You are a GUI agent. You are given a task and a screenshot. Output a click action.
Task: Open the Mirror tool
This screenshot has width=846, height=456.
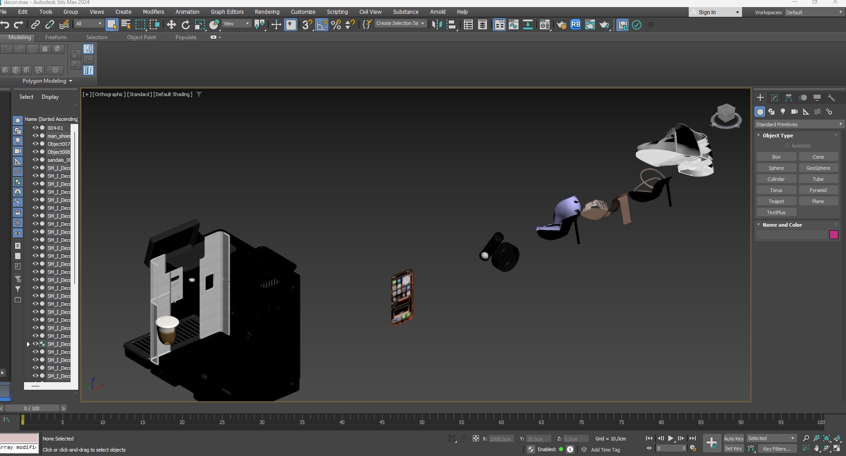pyautogui.click(x=437, y=25)
